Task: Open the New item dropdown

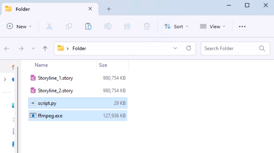Action: 19,26
